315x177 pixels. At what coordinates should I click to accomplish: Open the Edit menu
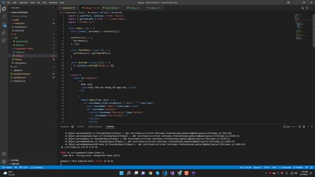point(15,2)
